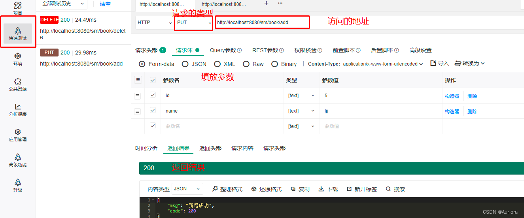Viewport: 524px width, 218px height.
Task: Switch to the Query参数 tab
Action: [225, 51]
